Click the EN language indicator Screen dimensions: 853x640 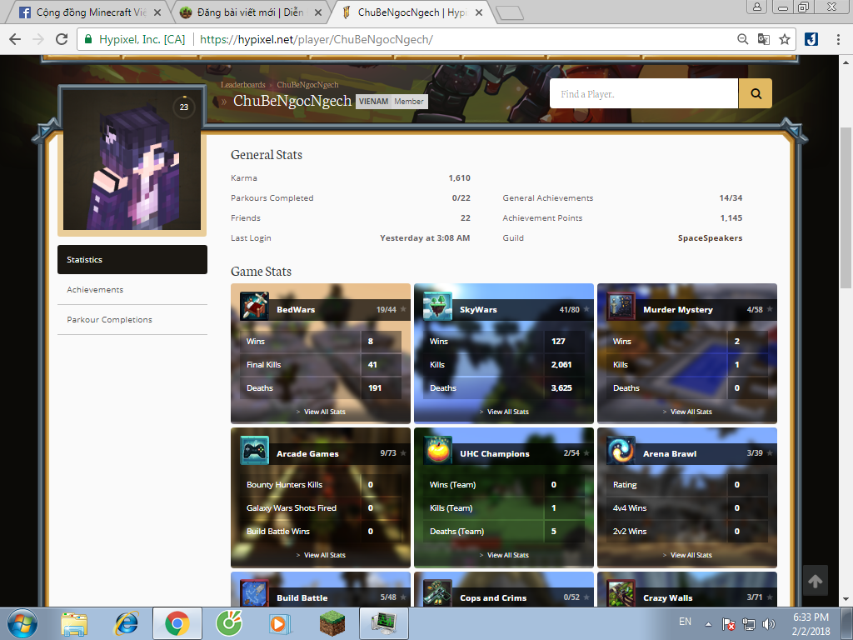tap(685, 622)
